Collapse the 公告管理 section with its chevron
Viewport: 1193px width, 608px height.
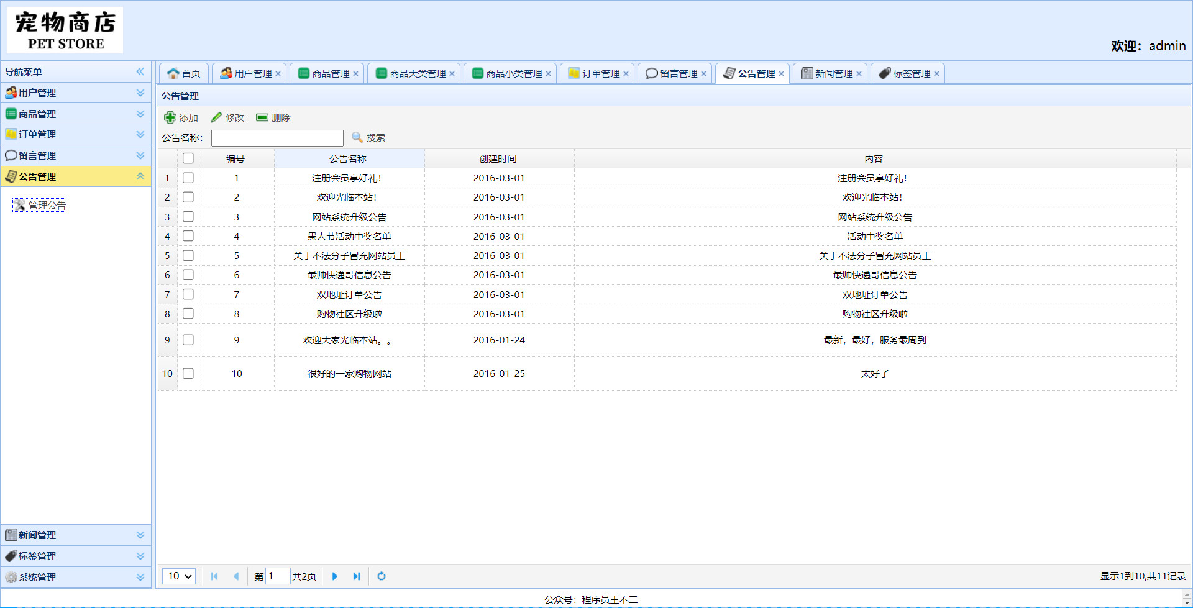point(139,176)
